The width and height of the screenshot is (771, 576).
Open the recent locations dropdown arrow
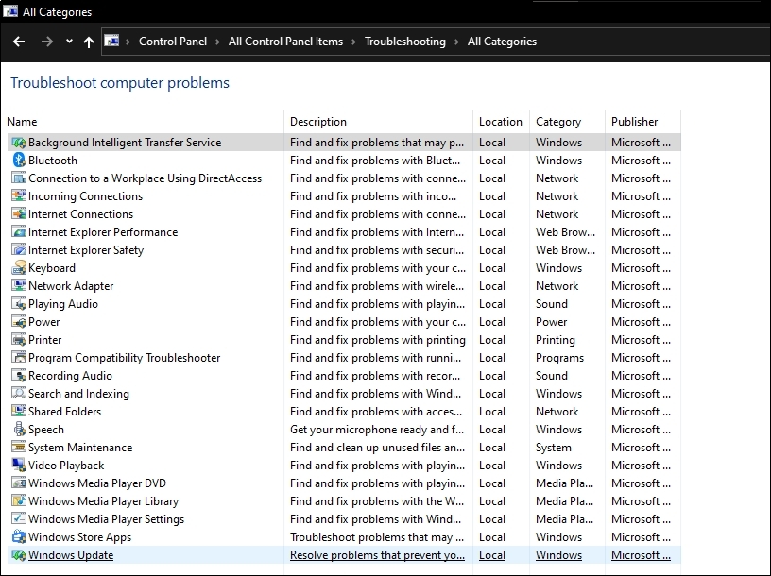pos(69,42)
